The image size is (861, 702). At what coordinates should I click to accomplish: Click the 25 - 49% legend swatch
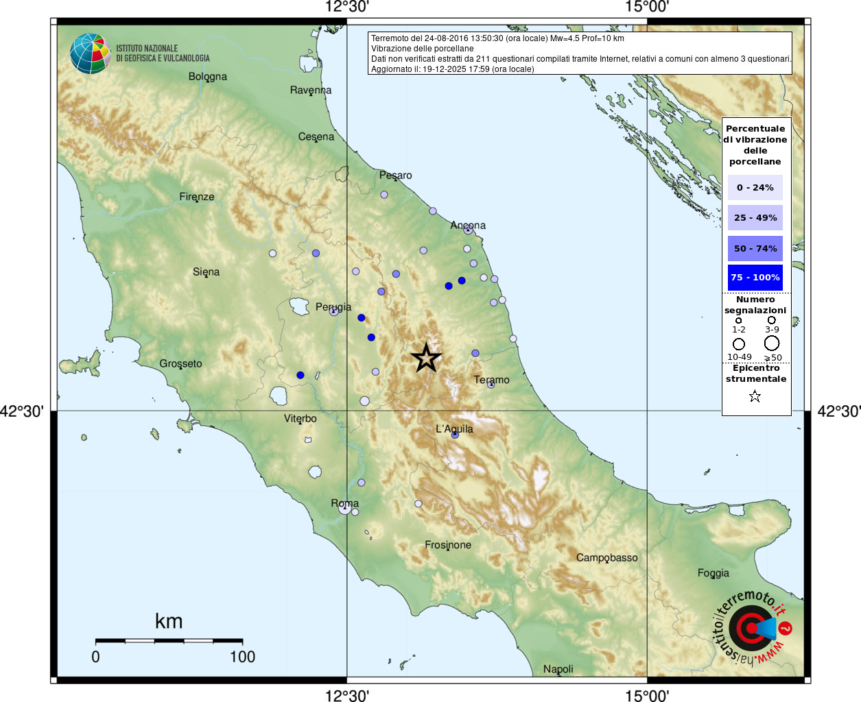755,217
